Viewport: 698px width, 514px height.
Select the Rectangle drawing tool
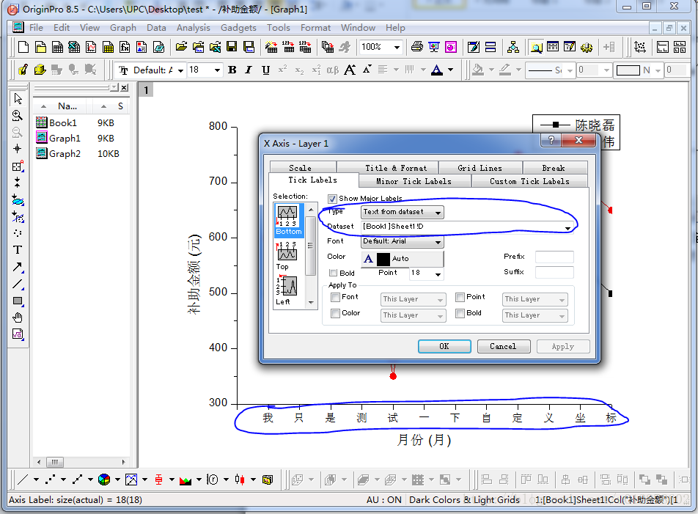18,301
